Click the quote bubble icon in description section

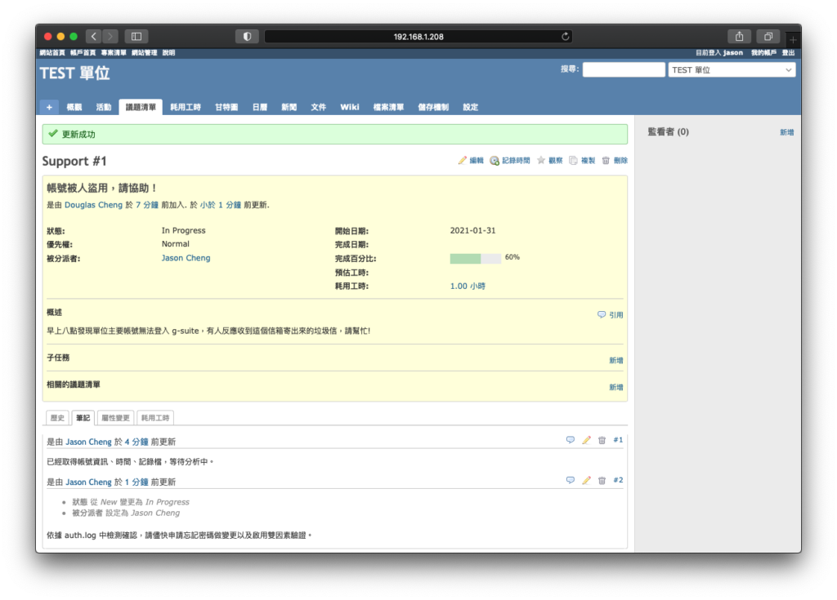602,314
